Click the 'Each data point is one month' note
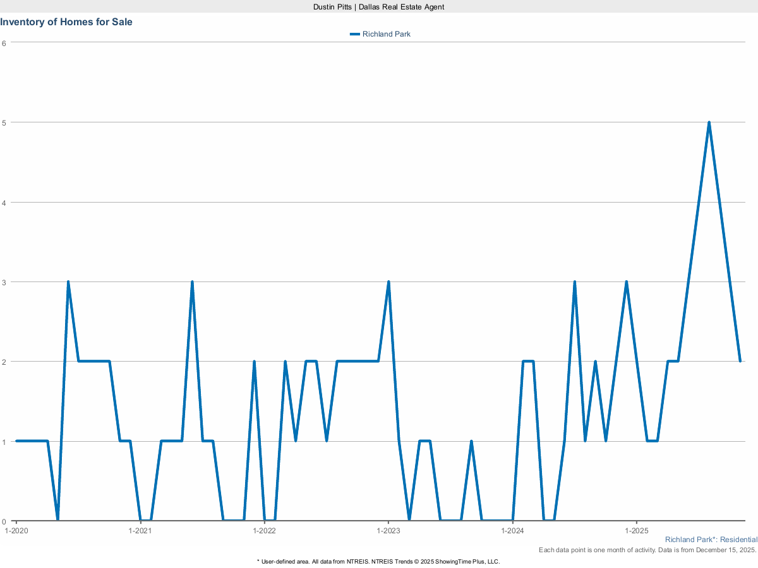Viewport: 758px width, 568px height. pyautogui.click(x=647, y=550)
